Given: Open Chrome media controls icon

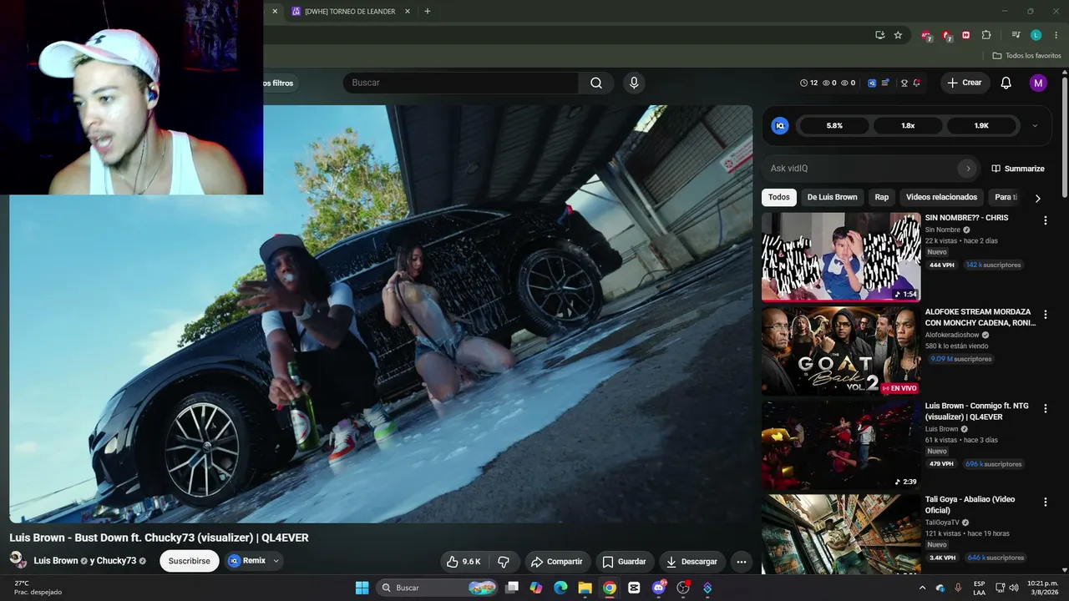Looking at the screenshot, I should coord(1016,35).
